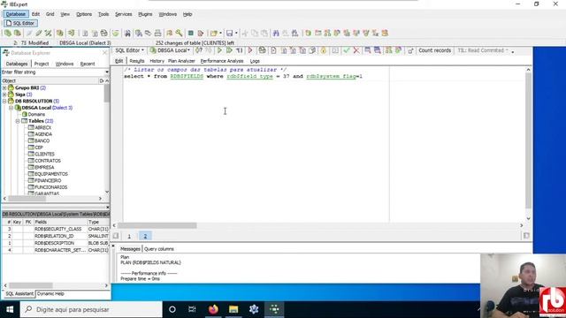Switch to the Logs tab
This screenshot has width=566, height=318.
click(x=255, y=61)
